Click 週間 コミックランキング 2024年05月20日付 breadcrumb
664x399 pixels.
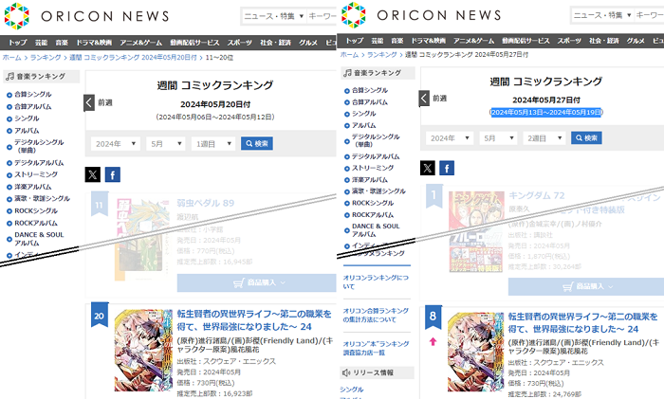click(133, 58)
